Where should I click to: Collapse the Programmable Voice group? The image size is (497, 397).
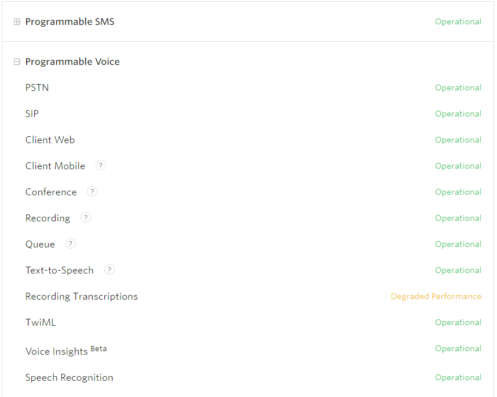coord(17,62)
